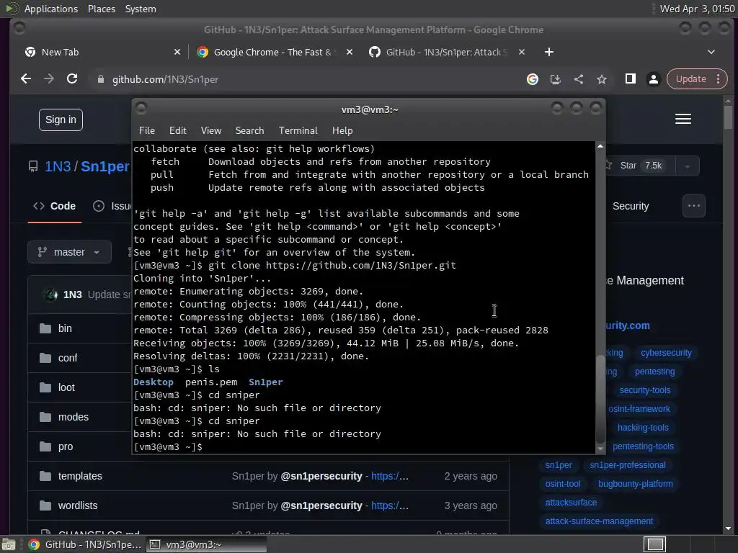Viewport: 738px width, 553px height.
Task: Bookmark this page with star icon
Action: click(602, 79)
